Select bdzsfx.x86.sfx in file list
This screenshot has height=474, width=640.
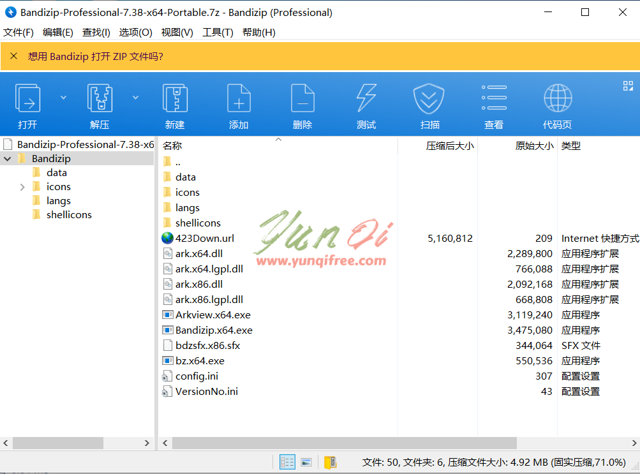pyautogui.click(x=207, y=346)
